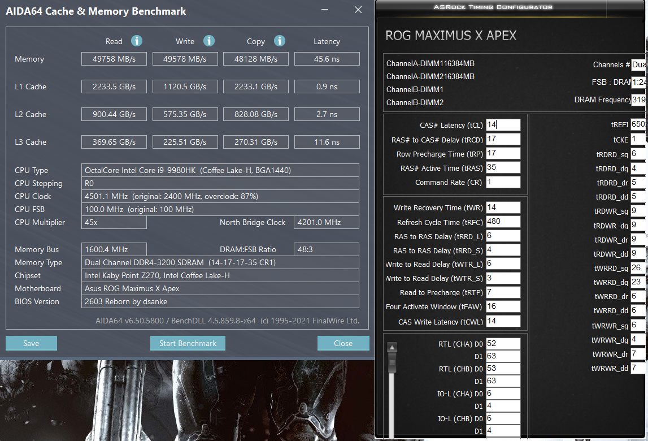The image size is (648, 441).
Task: Click the North Bridge Clock value 4201.0 MHz
Action: (327, 222)
